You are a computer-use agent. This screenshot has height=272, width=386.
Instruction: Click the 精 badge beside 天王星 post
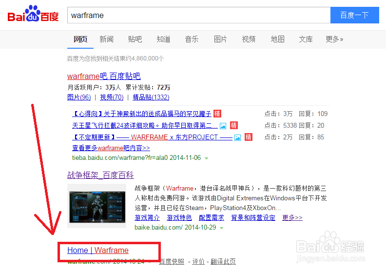[x=233, y=126]
